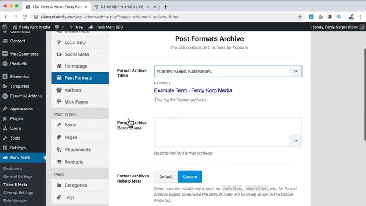Open Pages under Post Types
Viewport: 366px width, 206px height.
[x=80, y=137]
